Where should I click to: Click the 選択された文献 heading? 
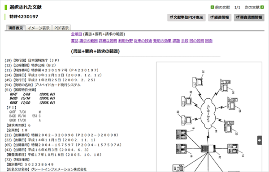[x=26, y=7]
